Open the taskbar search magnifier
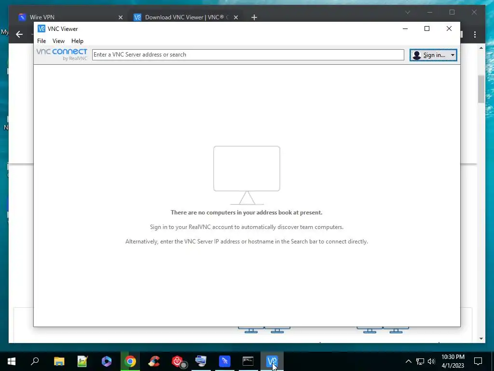 35,361
